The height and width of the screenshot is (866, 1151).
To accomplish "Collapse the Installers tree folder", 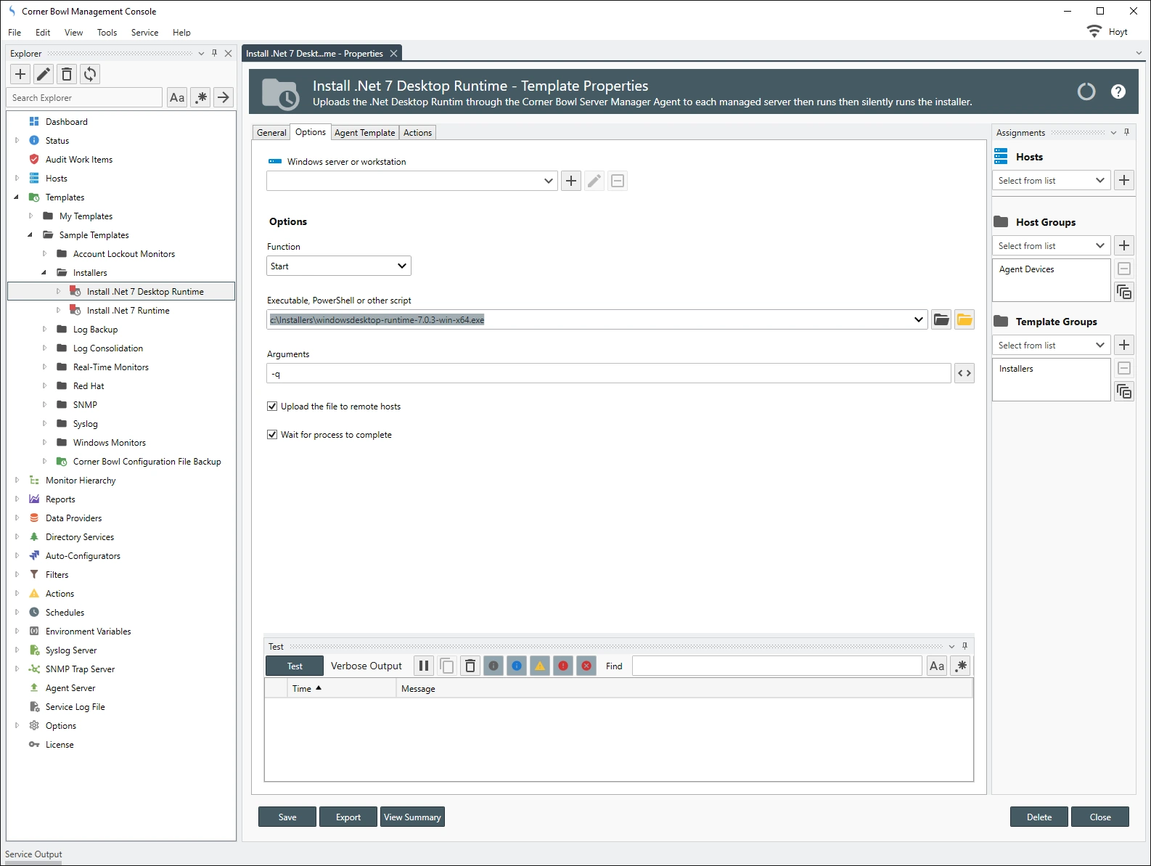I will click(x=44, y=273).
